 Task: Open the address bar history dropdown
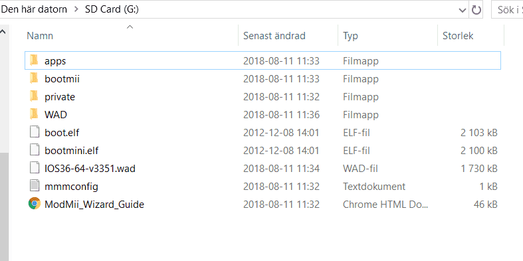pyautogui.click(x=463, y=10)
